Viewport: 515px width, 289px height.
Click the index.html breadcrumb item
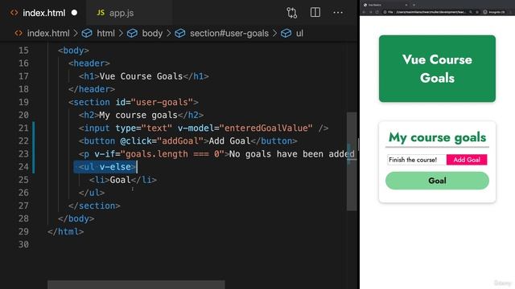click(x=48, y=33)
